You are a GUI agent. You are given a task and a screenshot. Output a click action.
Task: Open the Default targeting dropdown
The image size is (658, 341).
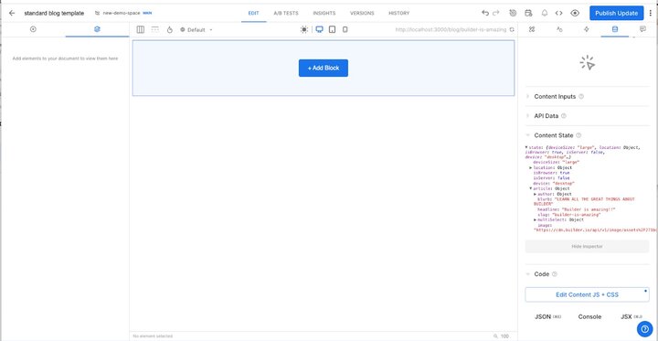click(196, 30)
